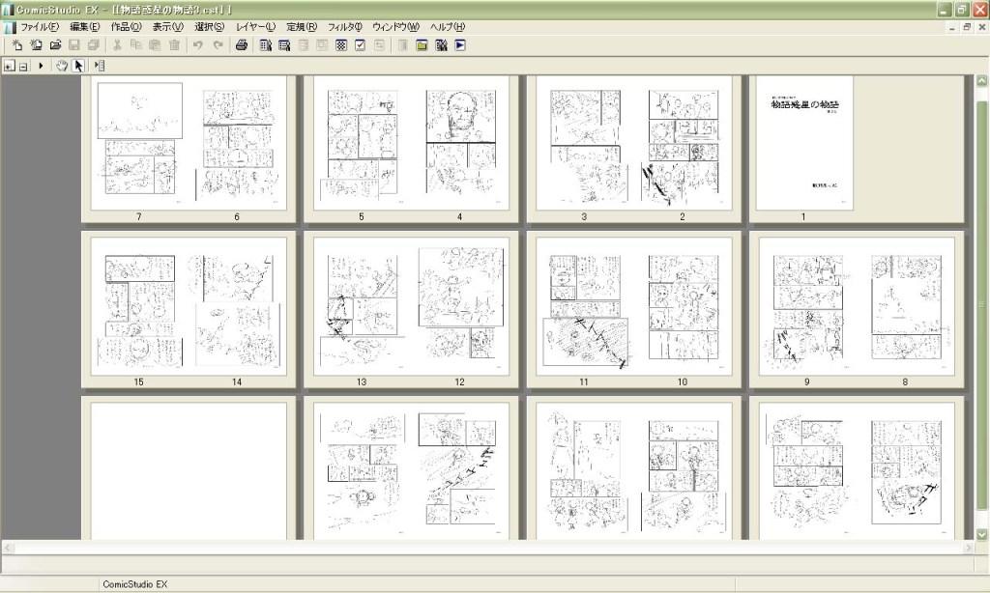
Task: Select the page 2 thumbnail
Action: [683, 143]
